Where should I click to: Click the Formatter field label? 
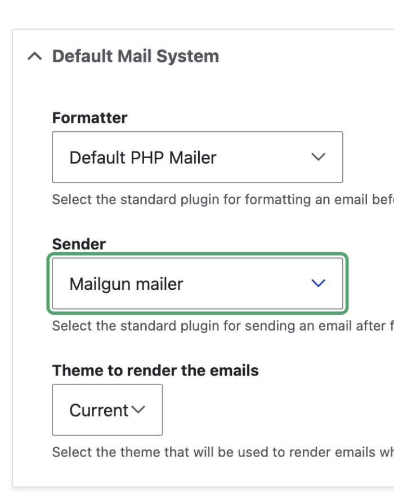(89, 118)
